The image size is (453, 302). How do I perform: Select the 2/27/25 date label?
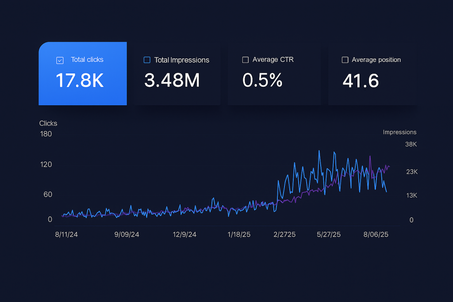click(x=284, y=234)
